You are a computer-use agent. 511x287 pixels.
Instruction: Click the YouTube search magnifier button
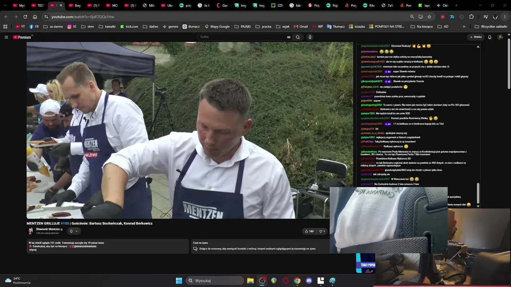coord(298,37)
